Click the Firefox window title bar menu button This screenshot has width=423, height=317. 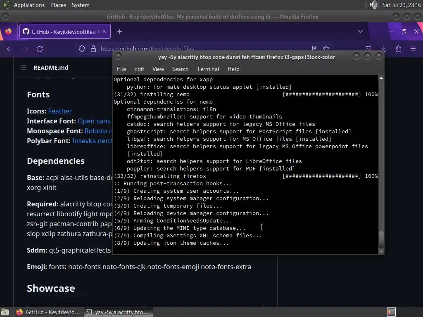tap(5, 17)
